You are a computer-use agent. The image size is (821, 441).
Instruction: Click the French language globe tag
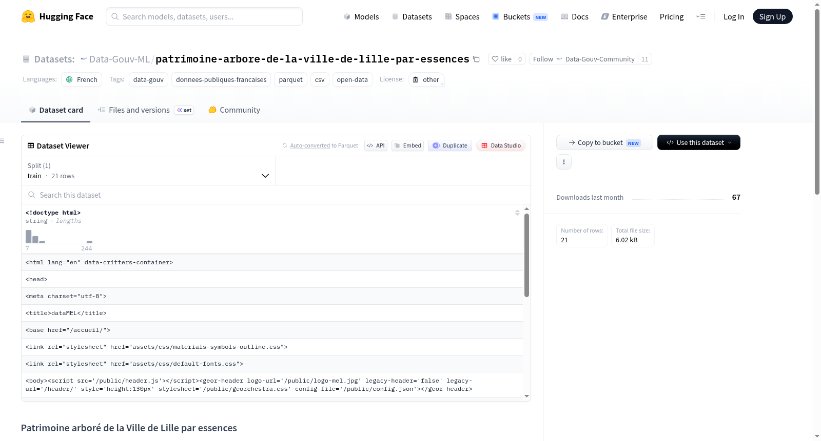82,79
